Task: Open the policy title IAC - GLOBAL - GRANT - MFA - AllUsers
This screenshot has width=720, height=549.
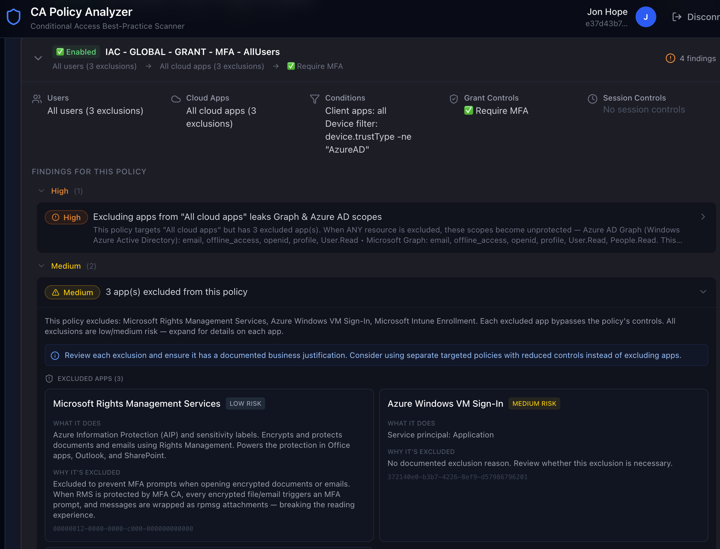Action: pyautogui.click(x=192, y=52)
